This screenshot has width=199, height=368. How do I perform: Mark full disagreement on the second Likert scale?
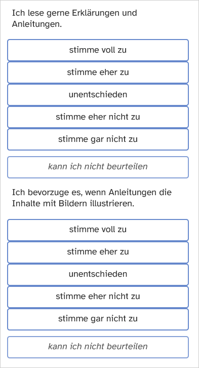click(98, 319)
